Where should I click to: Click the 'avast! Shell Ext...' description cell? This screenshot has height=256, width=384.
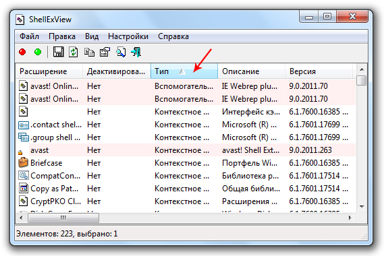251,150
